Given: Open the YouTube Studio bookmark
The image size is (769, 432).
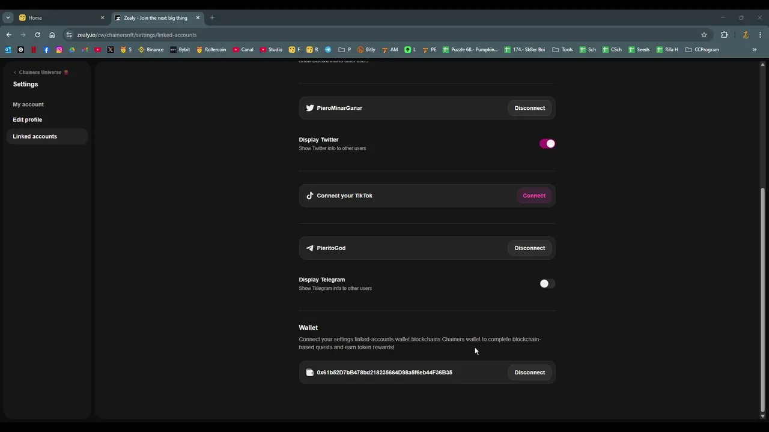Looking at the screenshot, I should [x=271, y=50].
